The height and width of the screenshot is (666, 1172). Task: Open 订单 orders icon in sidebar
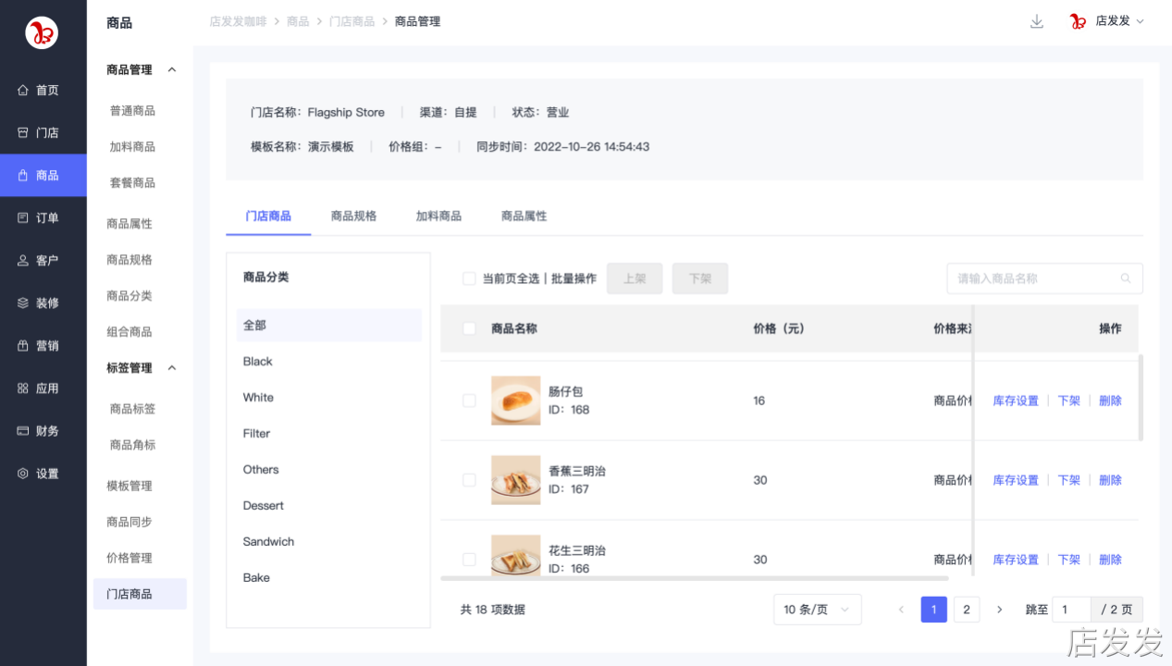click(23, 217)
